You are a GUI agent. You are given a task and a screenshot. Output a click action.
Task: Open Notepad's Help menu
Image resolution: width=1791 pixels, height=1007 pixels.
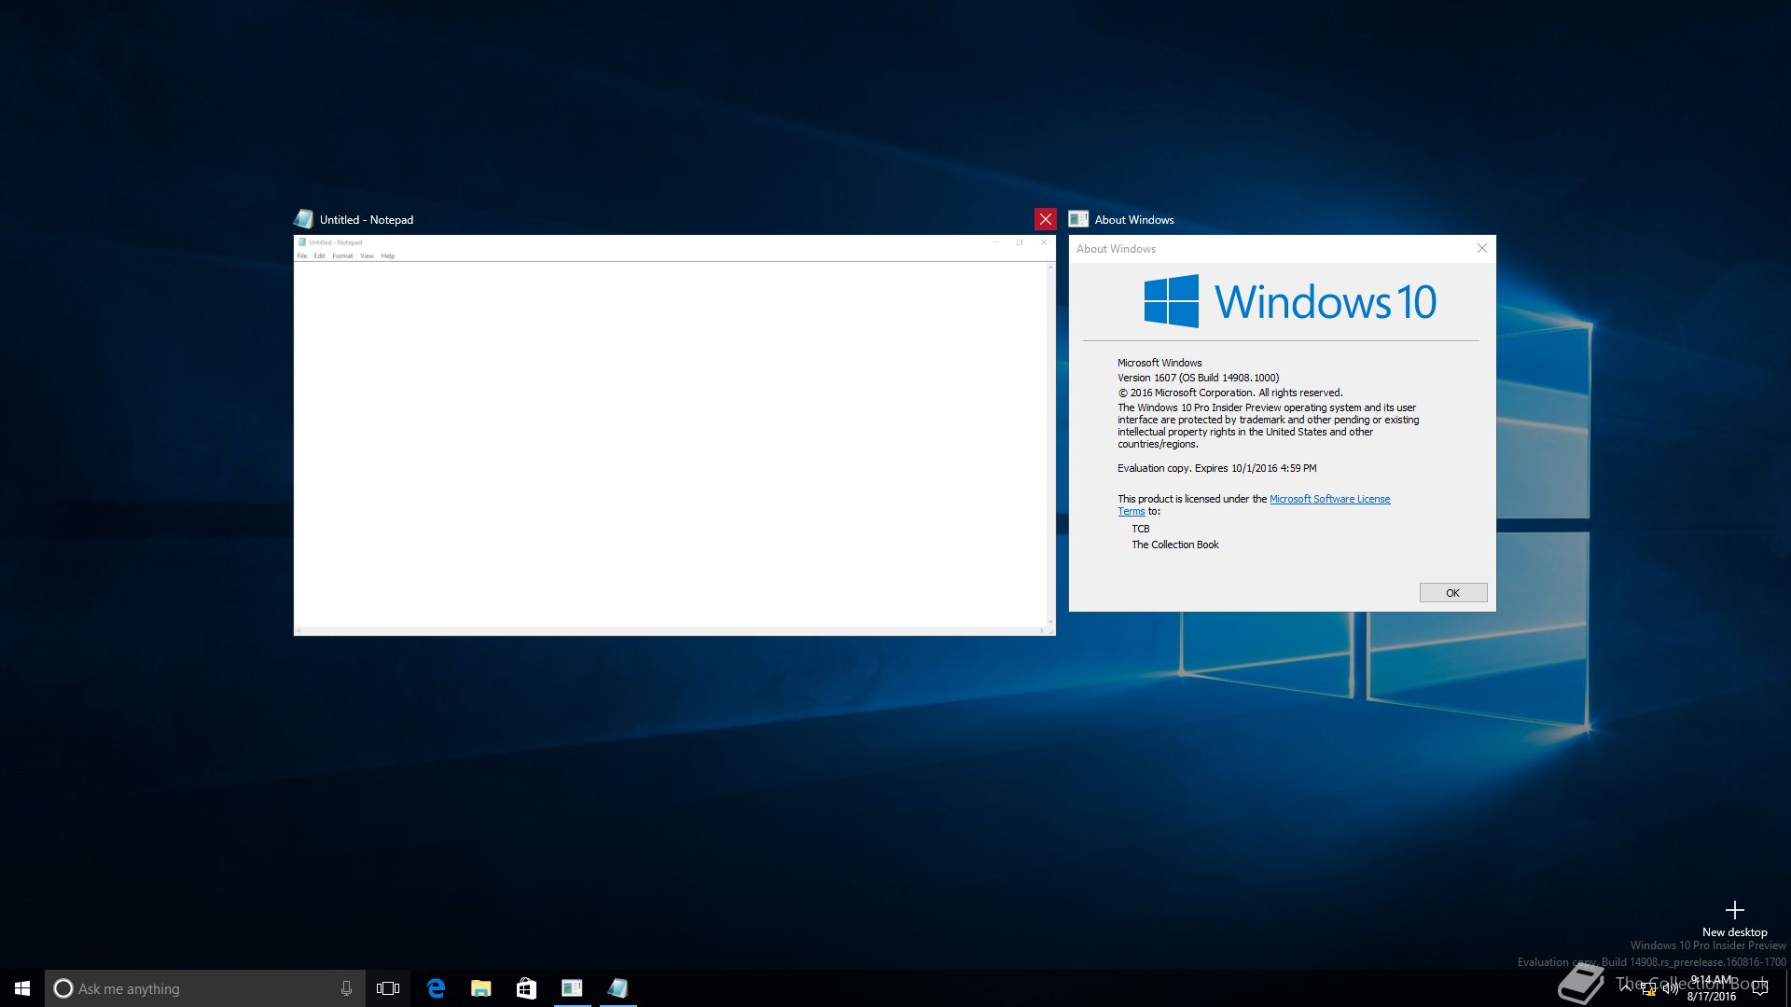388,255
